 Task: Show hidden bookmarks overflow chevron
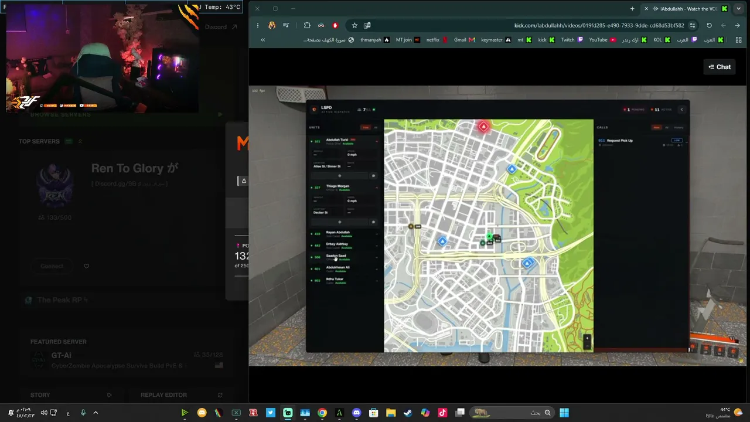(x=262, y=40)
